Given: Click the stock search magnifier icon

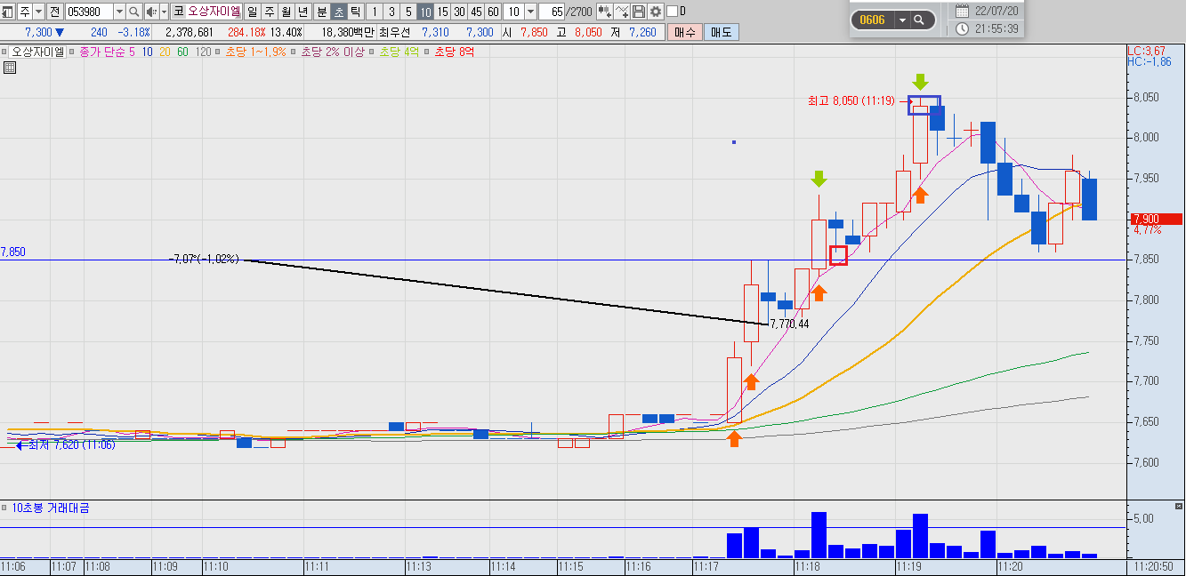Looking at the screenshot, I should 133,12.
